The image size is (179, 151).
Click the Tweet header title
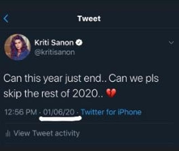tap(89, 18)
